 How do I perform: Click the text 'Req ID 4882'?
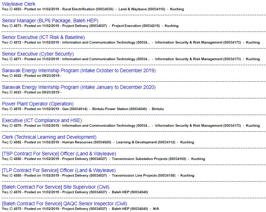click(x=12, y=142)
